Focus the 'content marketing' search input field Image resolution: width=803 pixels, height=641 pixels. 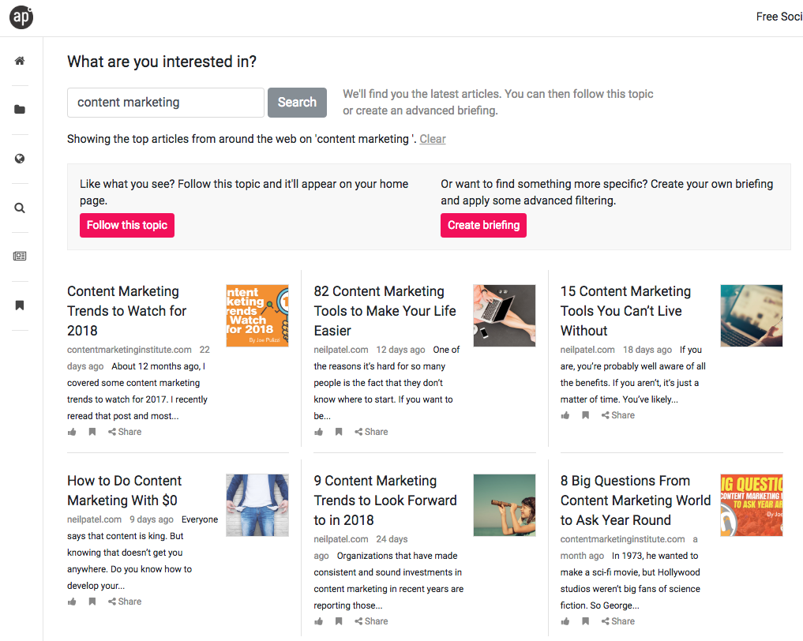click(x=166, y=103)
